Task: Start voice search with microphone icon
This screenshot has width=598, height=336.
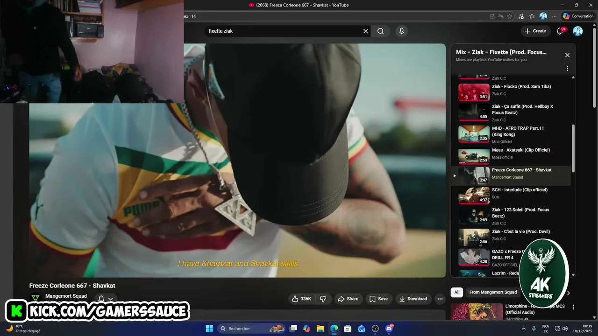Action: point(401,31)
